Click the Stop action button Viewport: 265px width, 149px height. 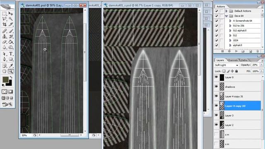tap(222, 51)
